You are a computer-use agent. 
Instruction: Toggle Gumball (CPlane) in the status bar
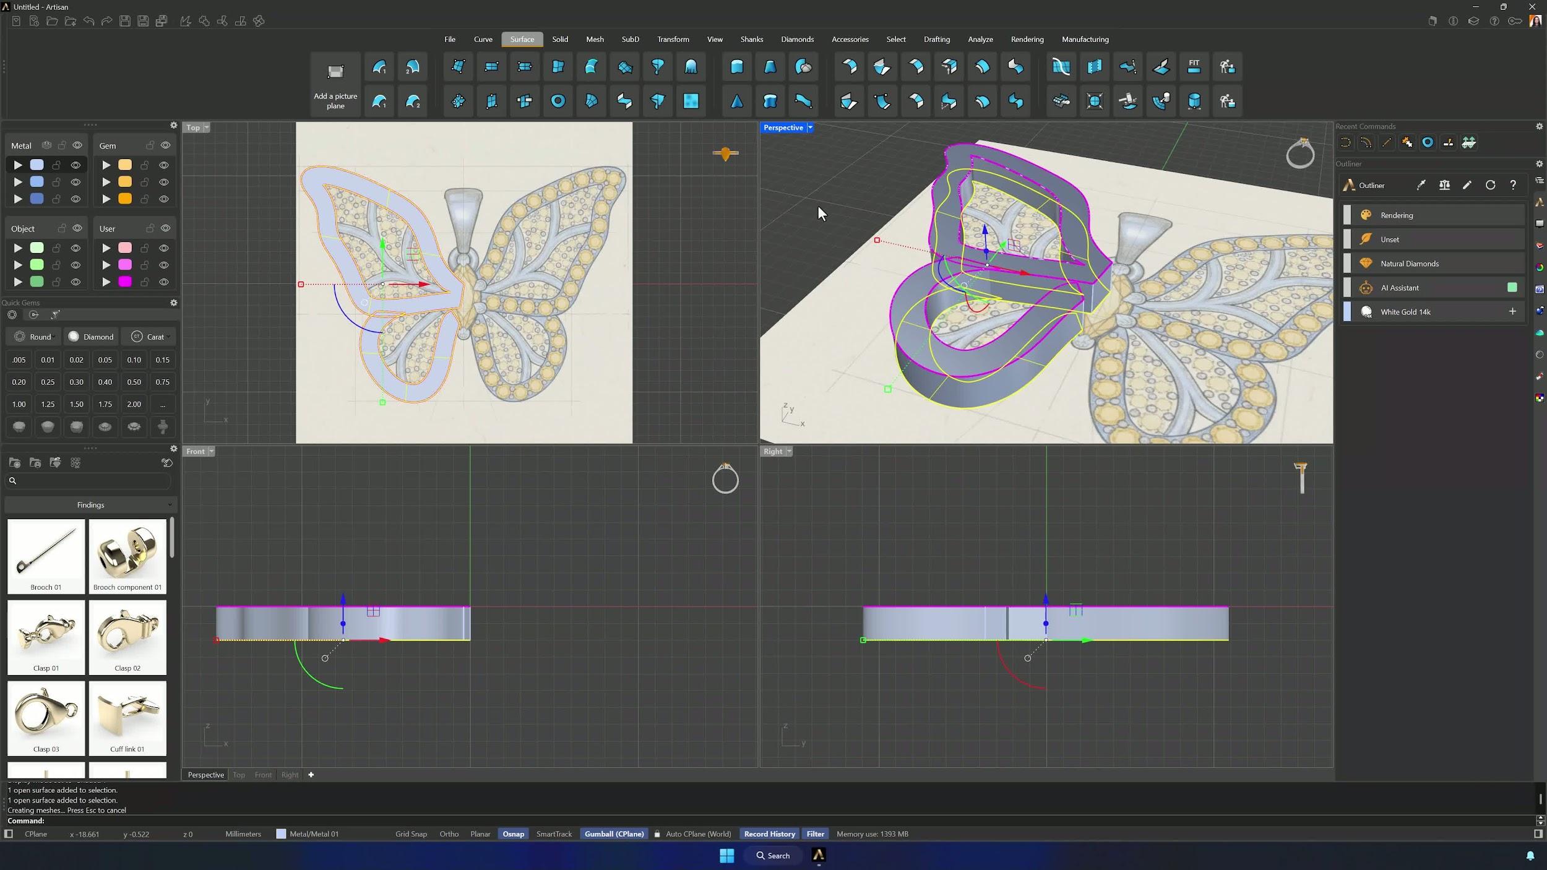pyautogui.click(x=614, y=833)
